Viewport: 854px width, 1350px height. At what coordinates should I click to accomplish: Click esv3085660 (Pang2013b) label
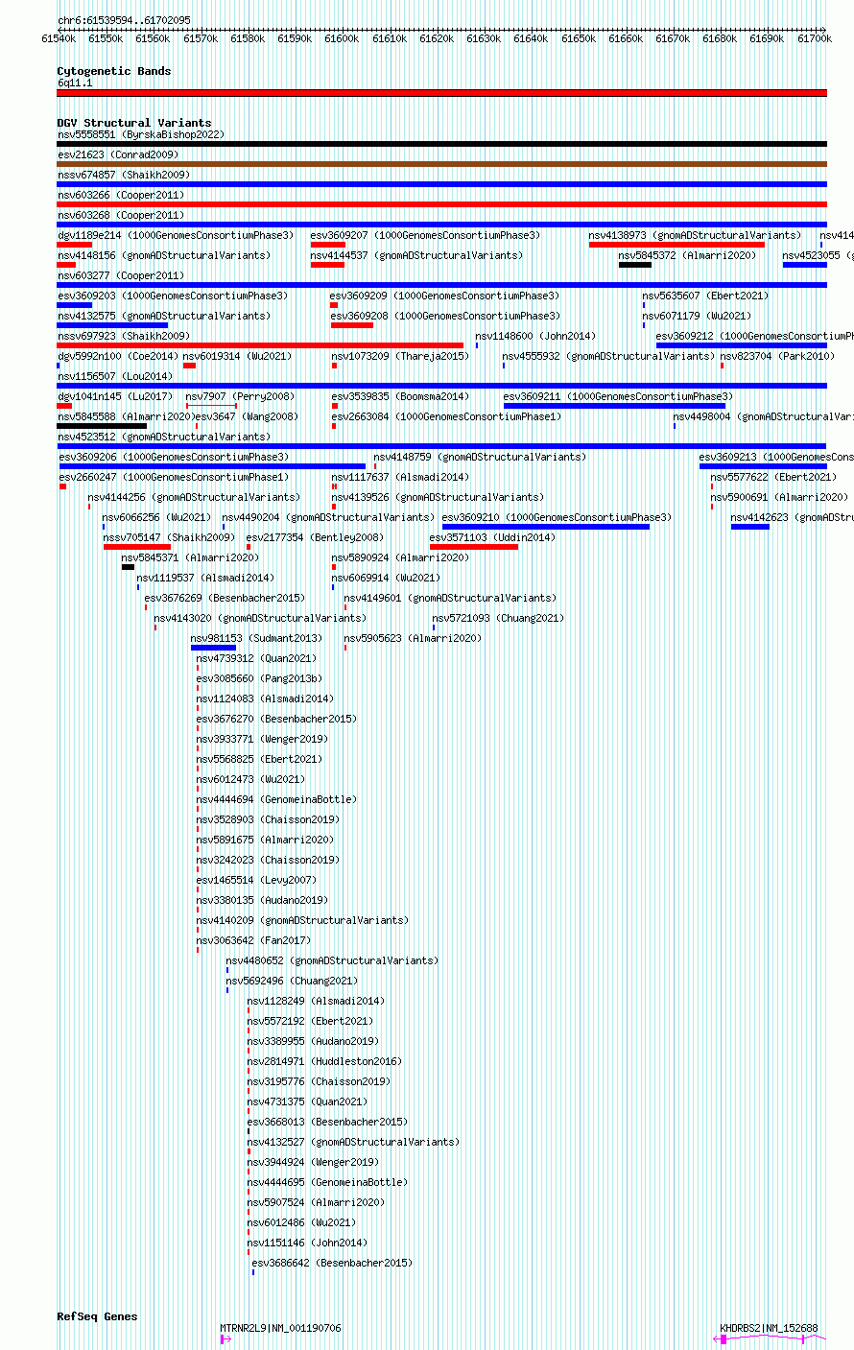[259, 678]
